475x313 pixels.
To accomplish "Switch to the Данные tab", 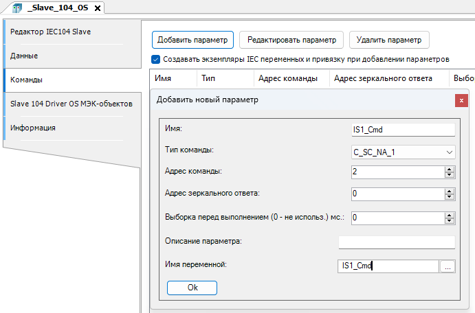I will pyautogui.click(x=24, y=55).
